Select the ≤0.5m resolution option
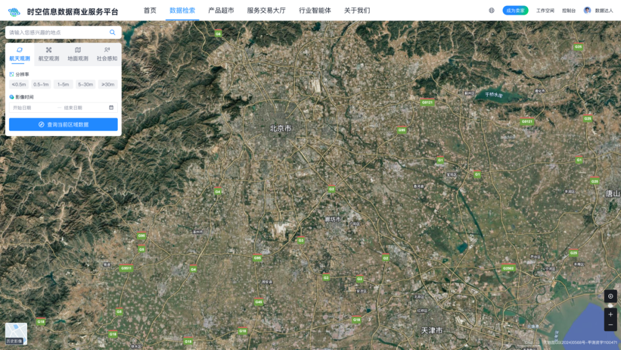Screen dimensions: 621x350 [x=19, y=85]
